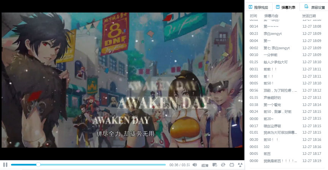Select danmaku '我来为大可添加弹幕'
The image size is (328, 170).
pos(286,133)
